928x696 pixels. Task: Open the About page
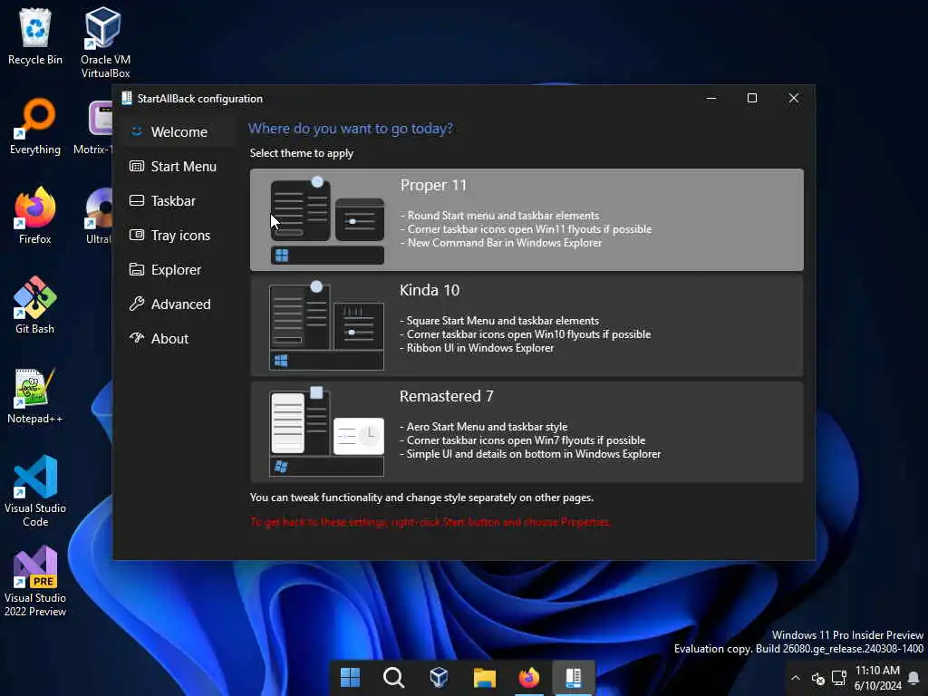click(179, 339)
